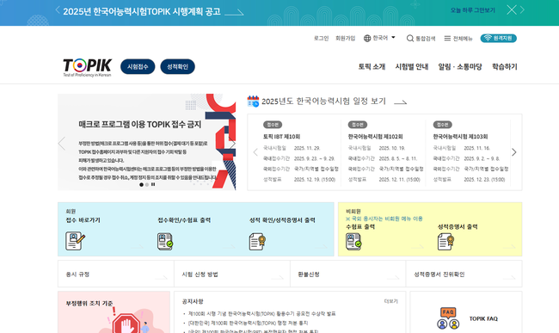Close the top announcement banner with X
The width and height of the screenshot is (559, 333).
(512, 10)
